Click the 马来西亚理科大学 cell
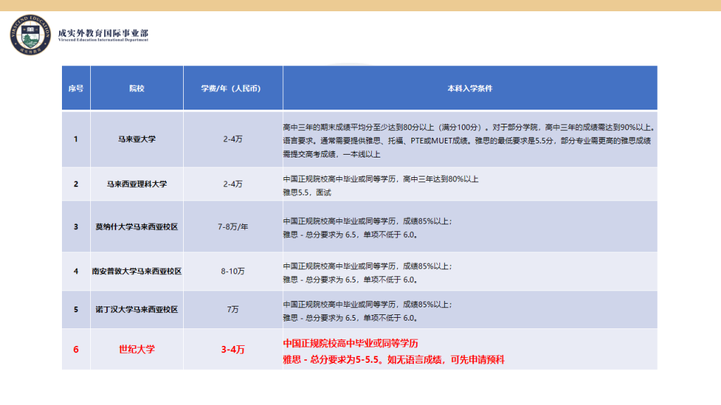This screenshot has width=721, height=405. coord(137,185)
